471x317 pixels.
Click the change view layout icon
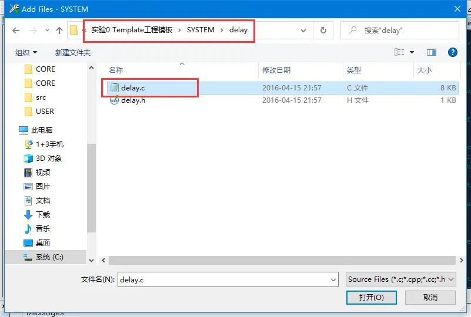pos(399,52)
